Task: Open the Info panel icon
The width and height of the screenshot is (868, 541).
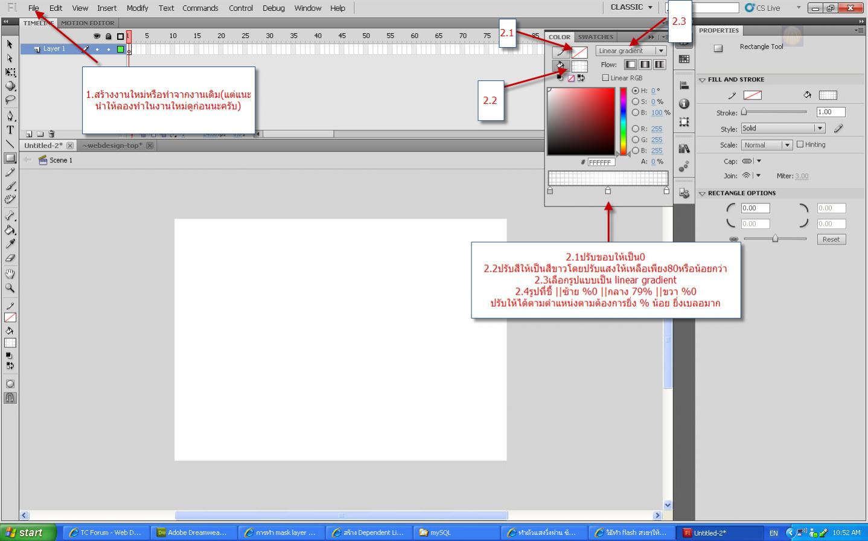Action: [684, 104]
